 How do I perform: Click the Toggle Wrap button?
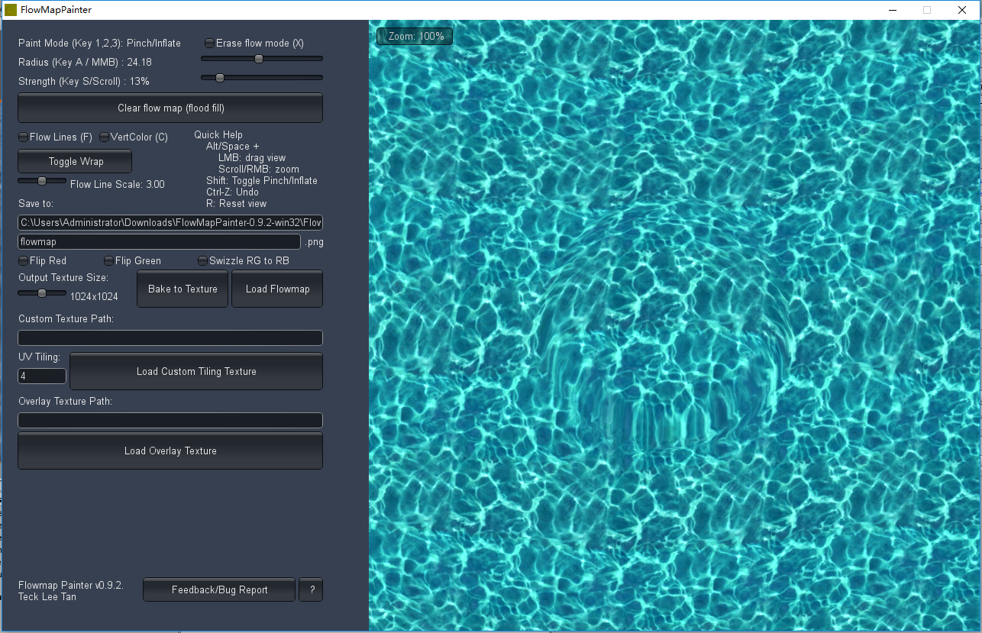75,161
